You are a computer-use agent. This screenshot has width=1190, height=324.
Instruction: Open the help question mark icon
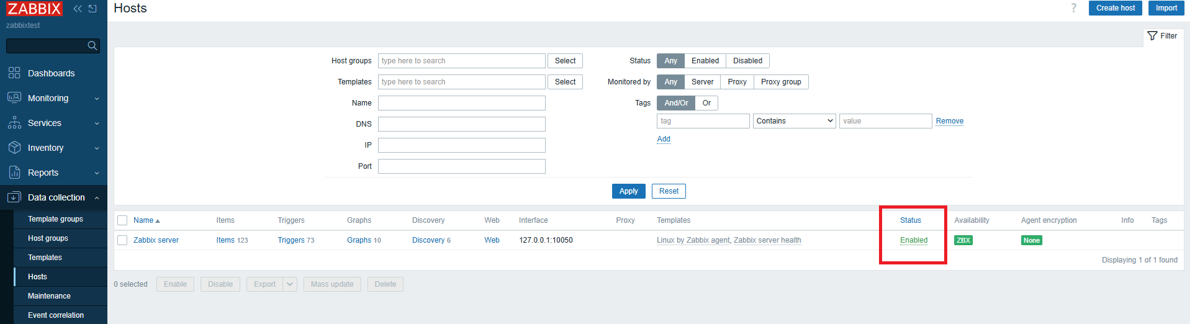click(1073, 8)
